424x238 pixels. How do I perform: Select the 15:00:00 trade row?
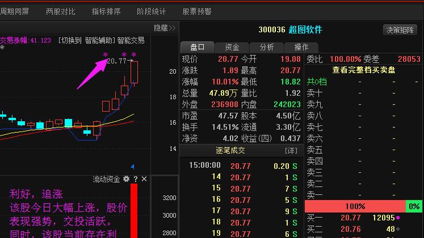coord(241,165)
